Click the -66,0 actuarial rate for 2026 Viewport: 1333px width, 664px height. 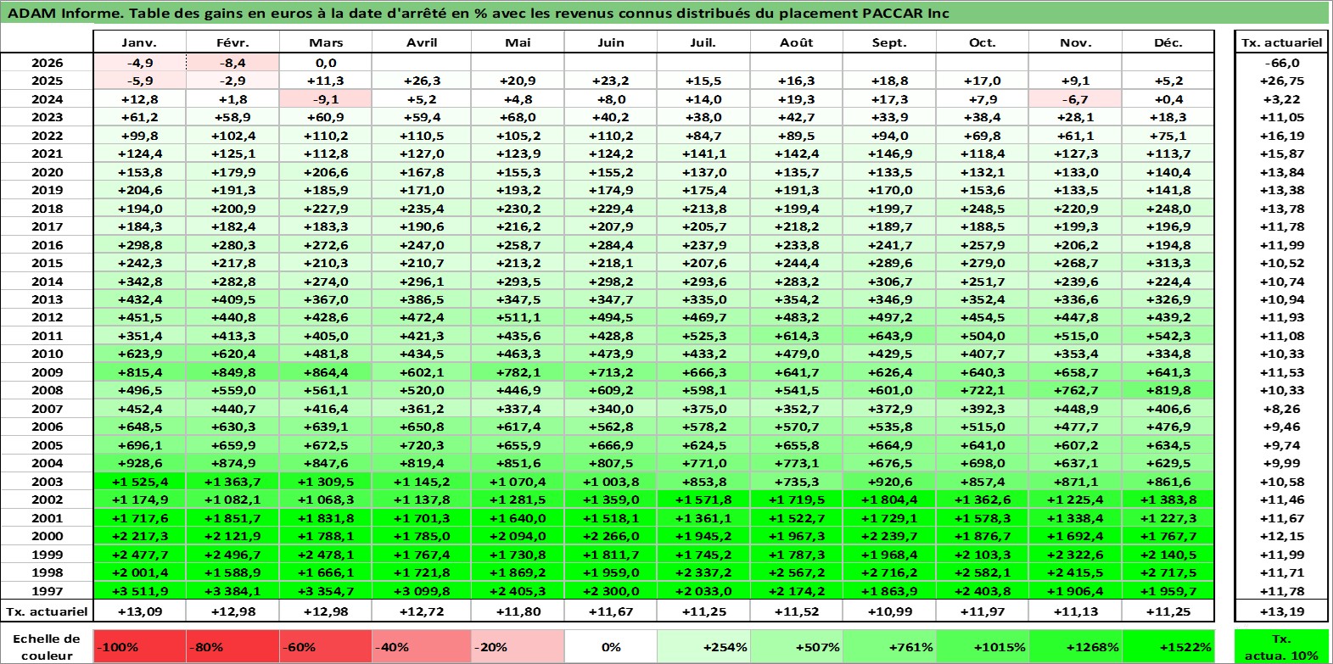1282,63
